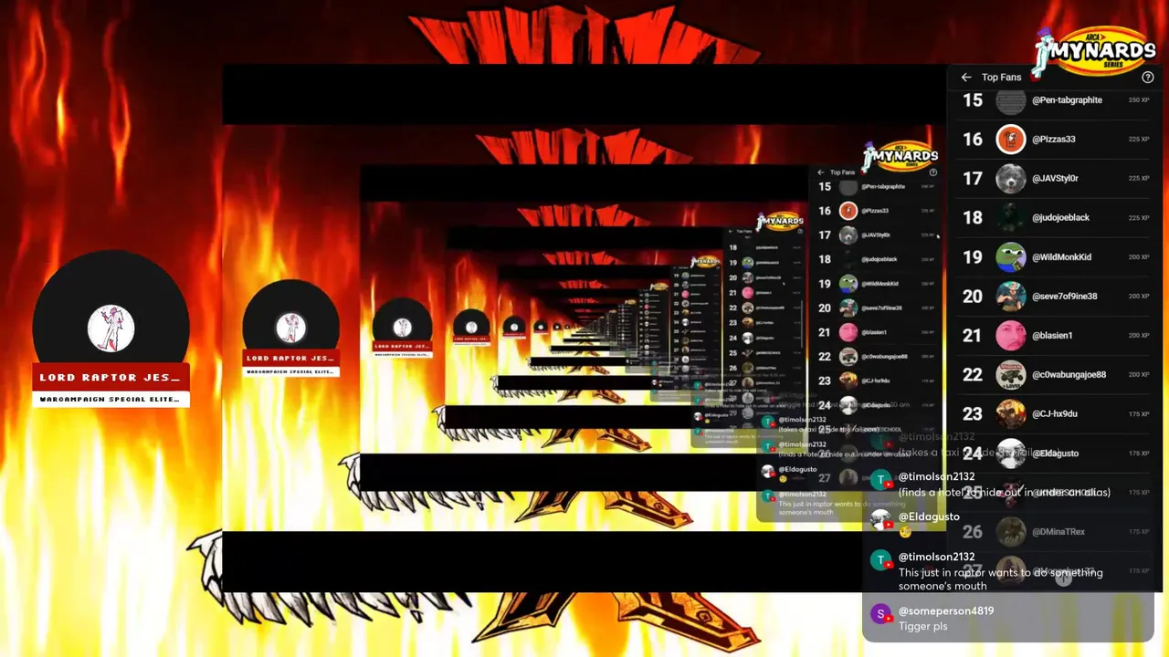Image resolution: width=1169 pixels, height=657 pixels.
Task: Click the rank number 15
Action: pyautogui.click(x=973, y=100)
